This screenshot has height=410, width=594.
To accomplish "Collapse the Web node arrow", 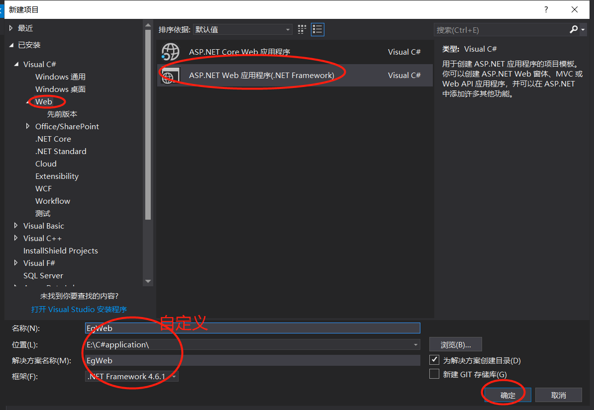I will point(28,102).
